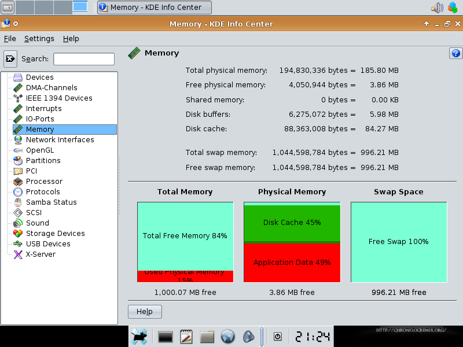Click the IO-Ports chip icon
The height and width of the screenshot is (347, 463).
coord(18,119)
